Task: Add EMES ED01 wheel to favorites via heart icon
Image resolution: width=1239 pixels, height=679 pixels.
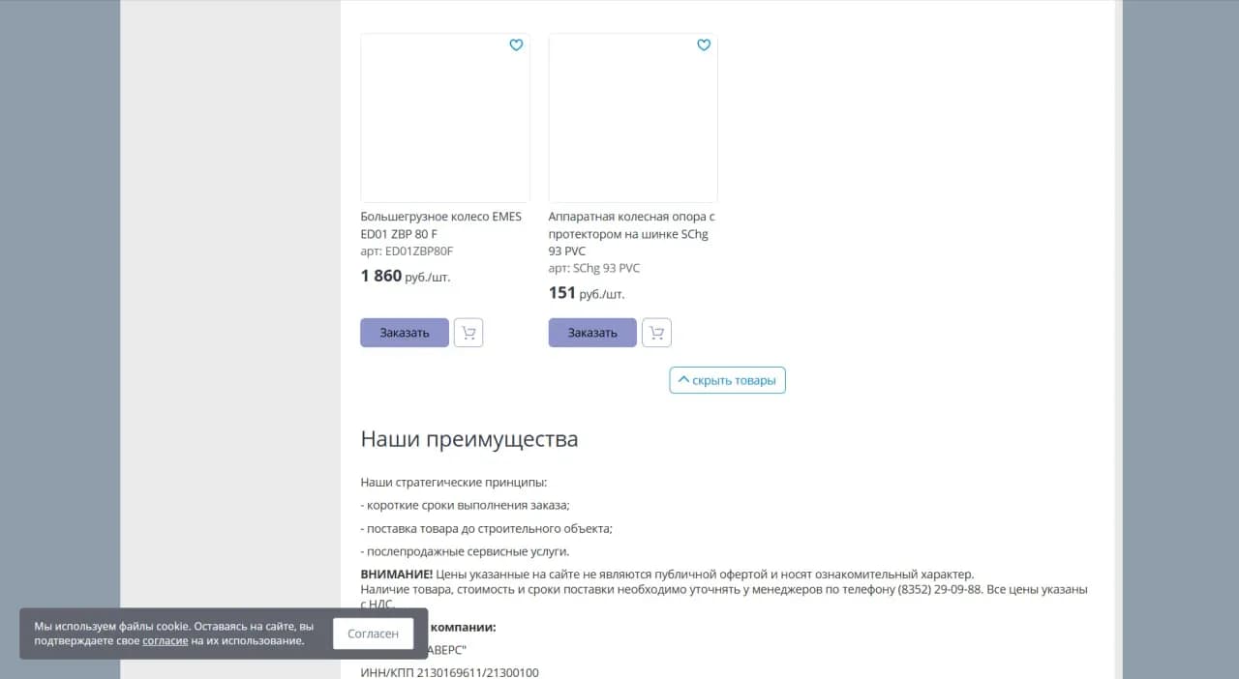Action: click(516, 44)
